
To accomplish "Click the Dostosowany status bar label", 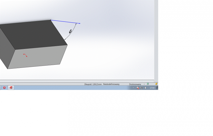I will (135, 84).
